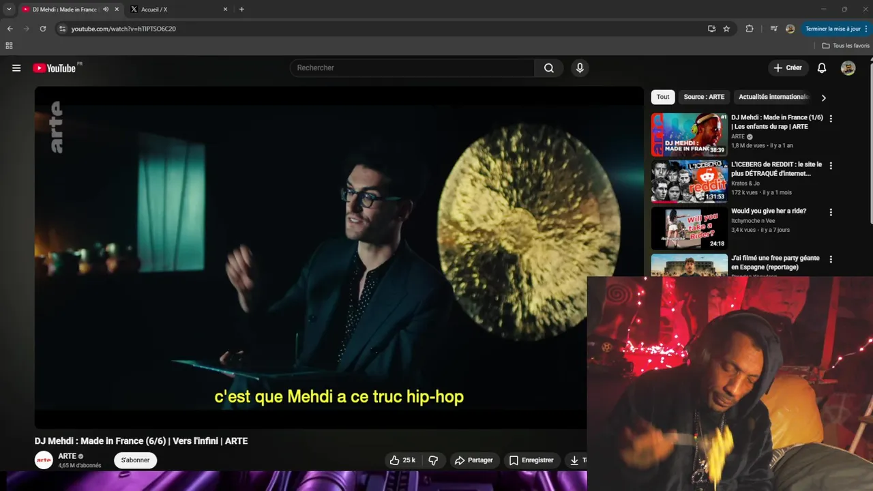Viewport: 873px width, 491px height.
Task: Open Chrome three-dot menu beside update button
Action: 865,29
